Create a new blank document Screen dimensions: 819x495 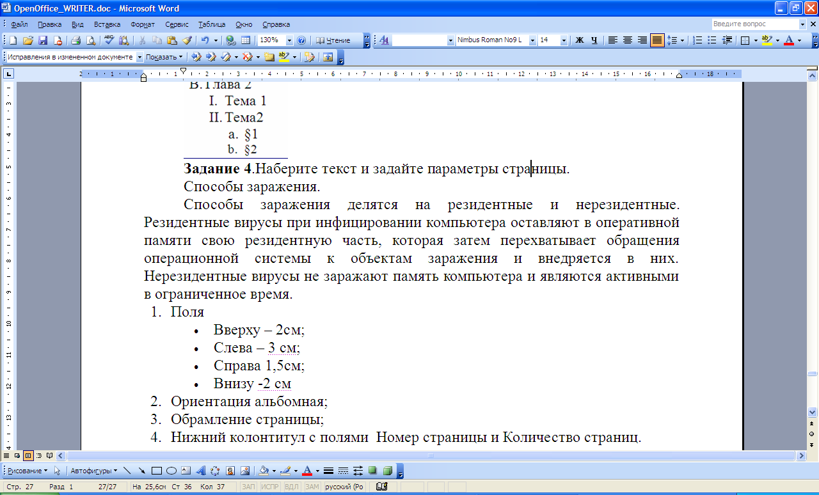tap(13, 40)
